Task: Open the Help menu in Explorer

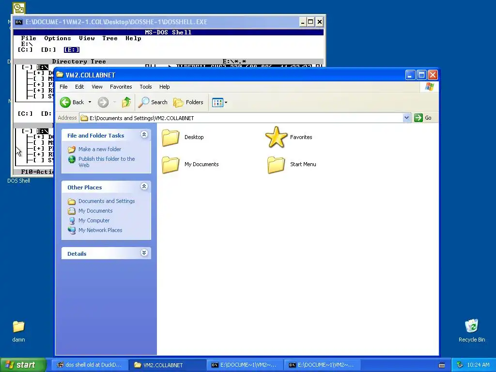Action: pyautogui.click(x=165, y=87)
